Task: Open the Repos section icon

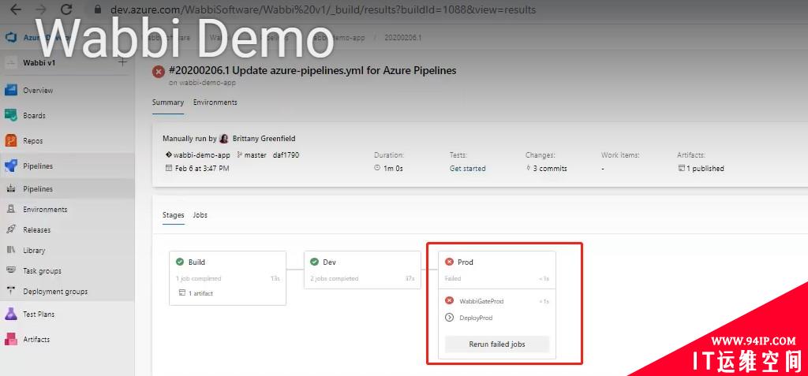Action: (x=11, y=140)
